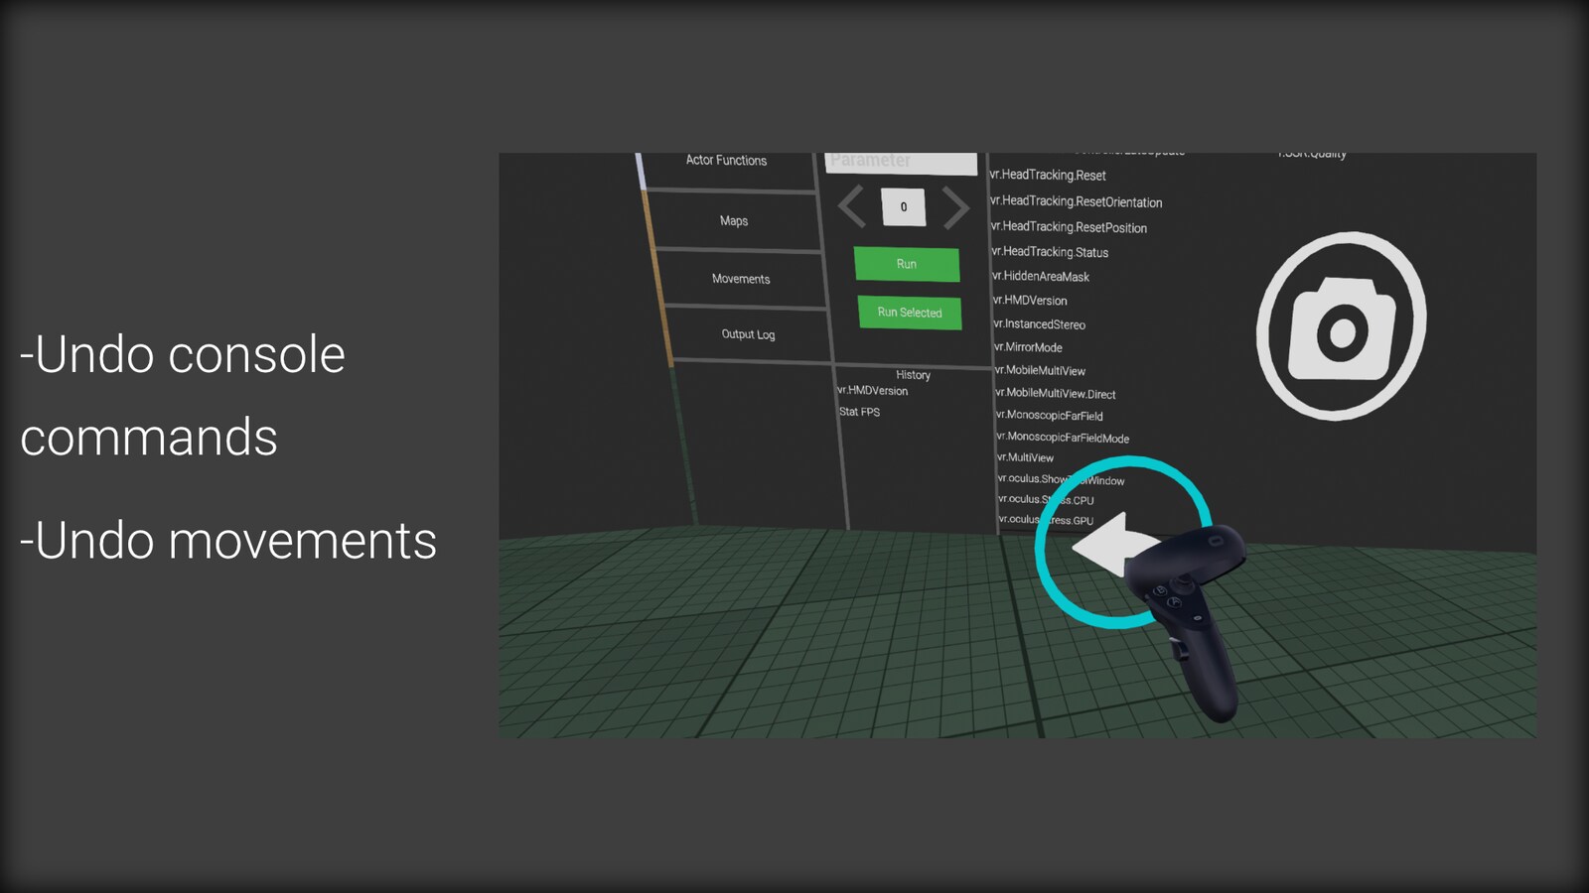The width and height of the screenshot is (1589, 893).
Task: Select vr.HMDVersion from the History list
Action: point(871,391)
